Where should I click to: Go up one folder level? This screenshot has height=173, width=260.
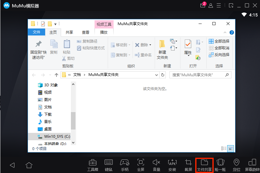(x=56, y=75)
